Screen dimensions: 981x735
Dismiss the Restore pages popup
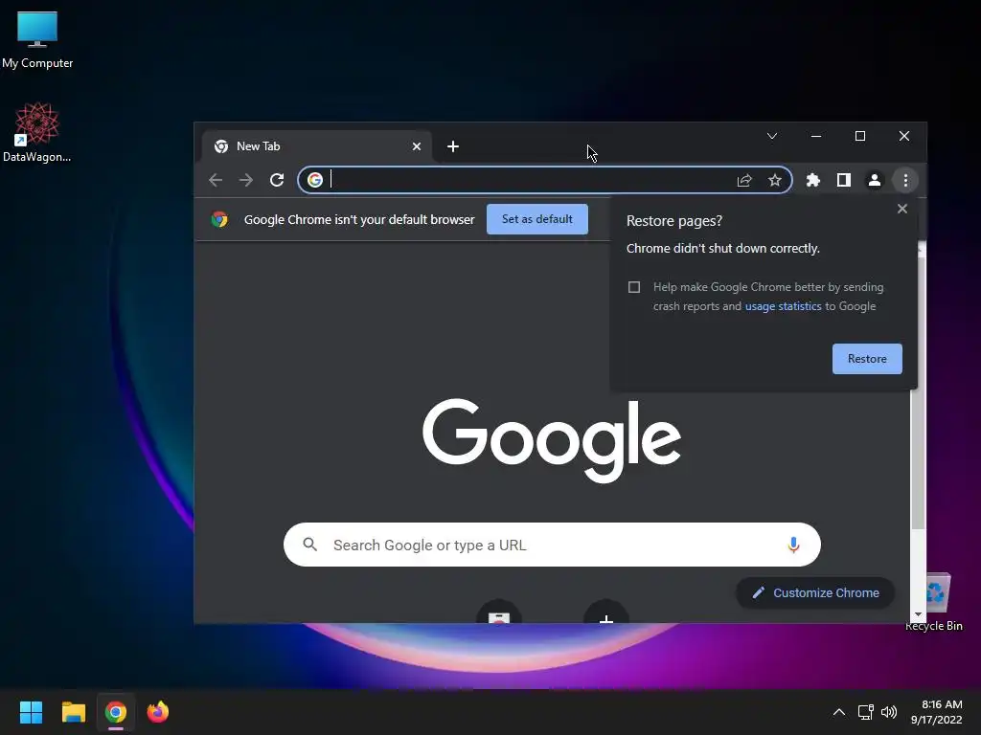point(902,209)
